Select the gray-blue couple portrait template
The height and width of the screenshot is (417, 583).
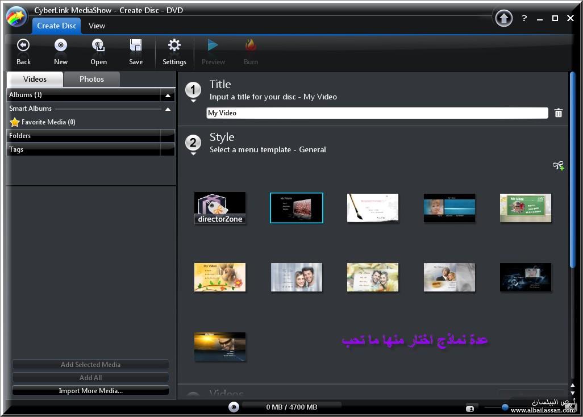297,277
